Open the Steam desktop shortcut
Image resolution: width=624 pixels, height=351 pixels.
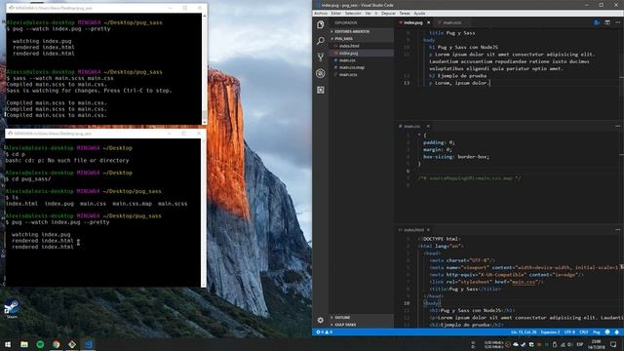(11, 309)
